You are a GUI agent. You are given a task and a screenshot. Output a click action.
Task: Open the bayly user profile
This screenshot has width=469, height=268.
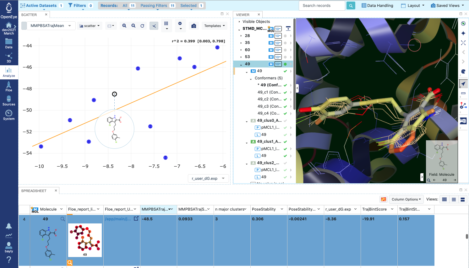pos(9,247)
